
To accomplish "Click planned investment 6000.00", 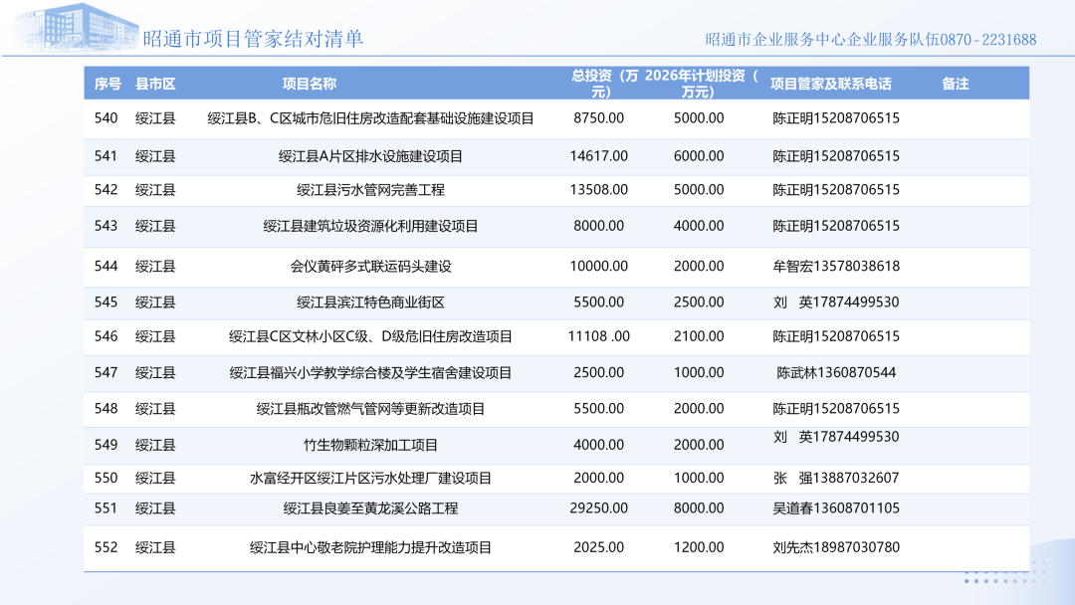I will (699, 156).
